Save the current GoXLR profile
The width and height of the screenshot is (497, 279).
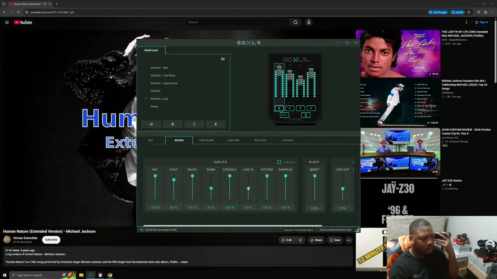point(151,124)
